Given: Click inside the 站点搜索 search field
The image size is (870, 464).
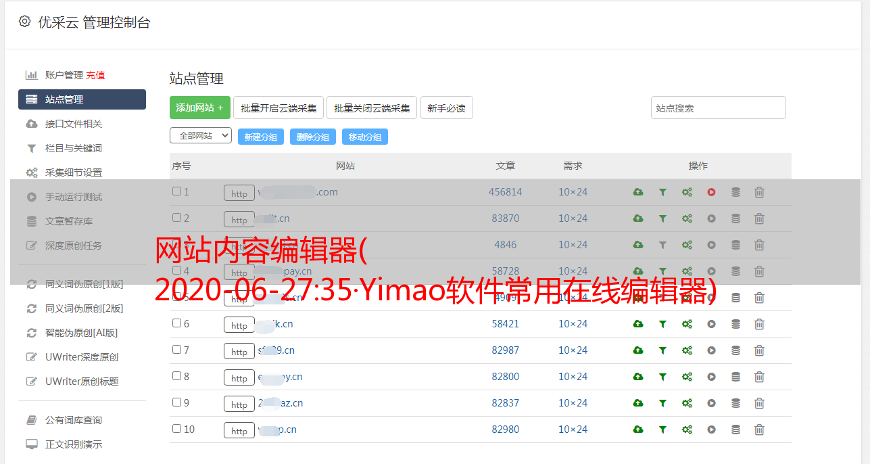Looking at the screenshot, I should coord(719,108).
